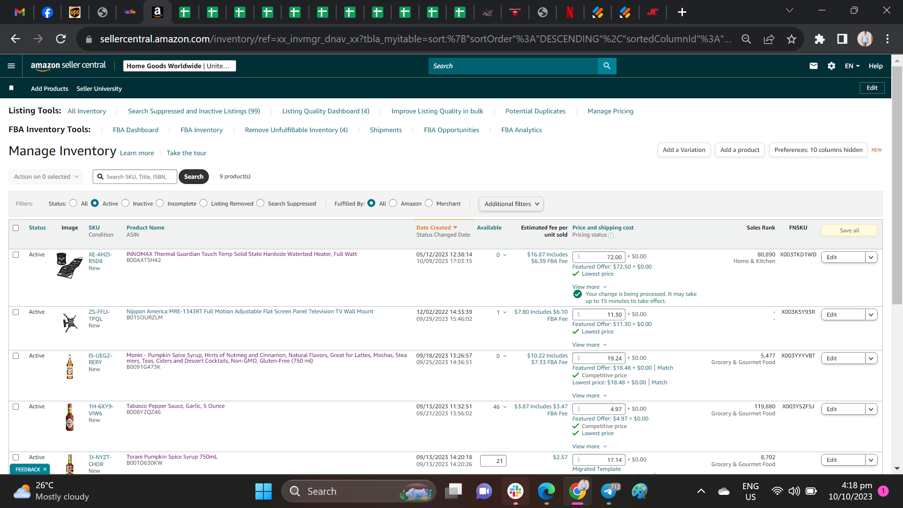Go to Shipments in FBA tools
This screenshot has height=508, width=903.
point(386,130)
